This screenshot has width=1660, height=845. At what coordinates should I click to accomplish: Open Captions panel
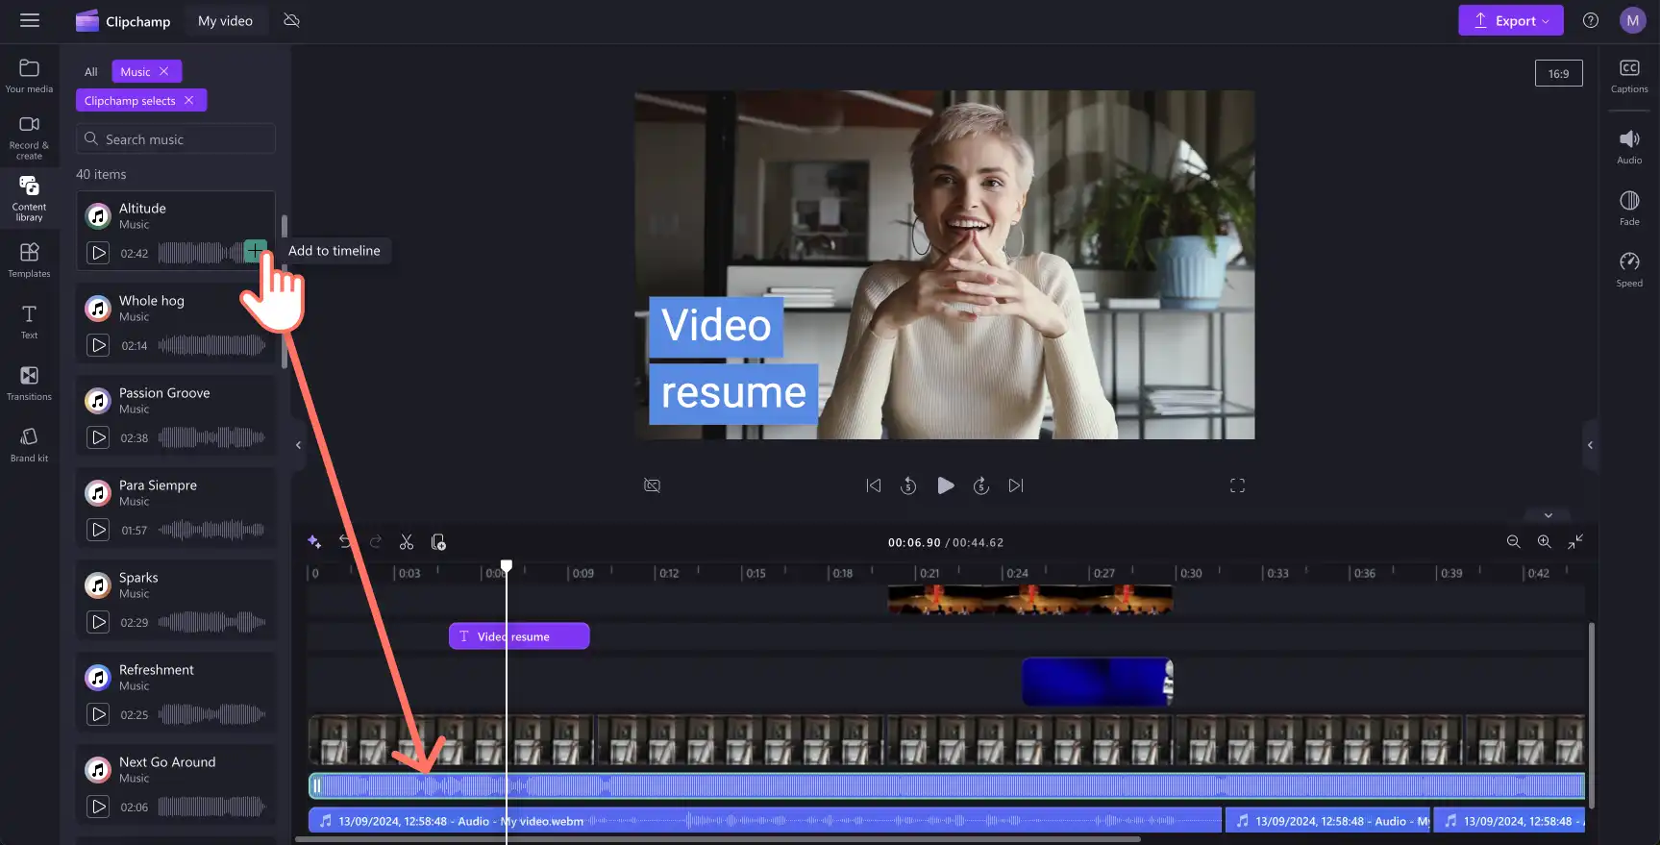coord(1629,76)
